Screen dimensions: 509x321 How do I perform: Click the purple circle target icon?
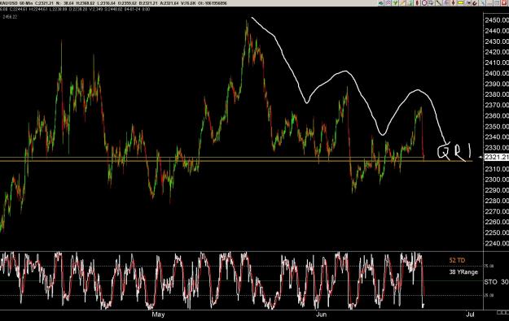tap(424, 3)
